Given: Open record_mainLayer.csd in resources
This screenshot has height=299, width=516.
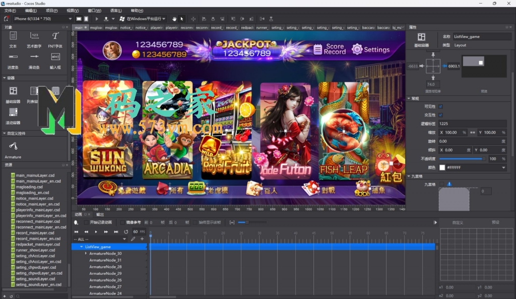Looking at the screenshot, I should (35, 233).
